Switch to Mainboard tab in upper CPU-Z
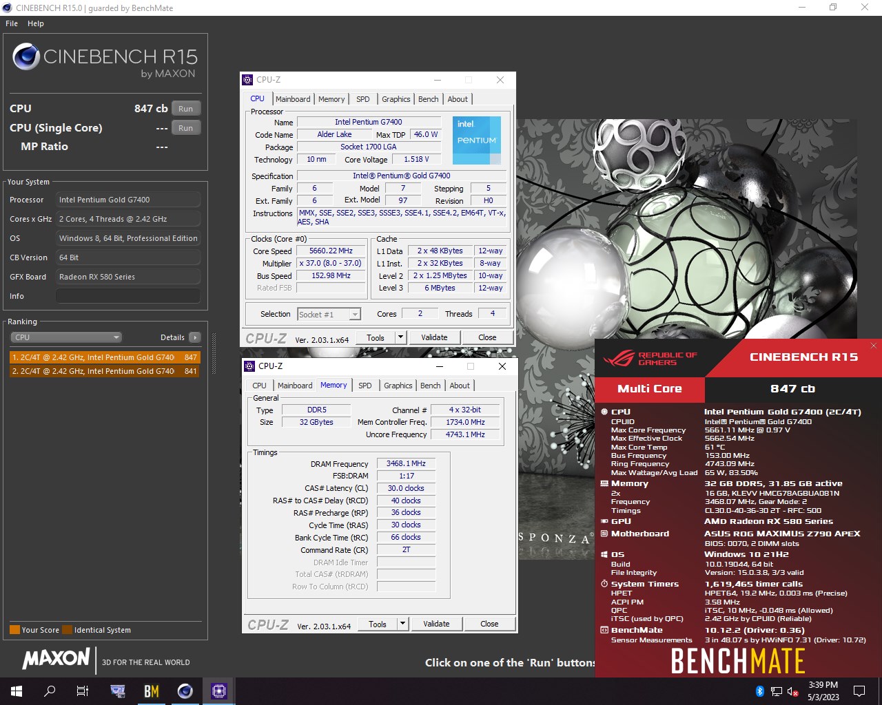 293,99
